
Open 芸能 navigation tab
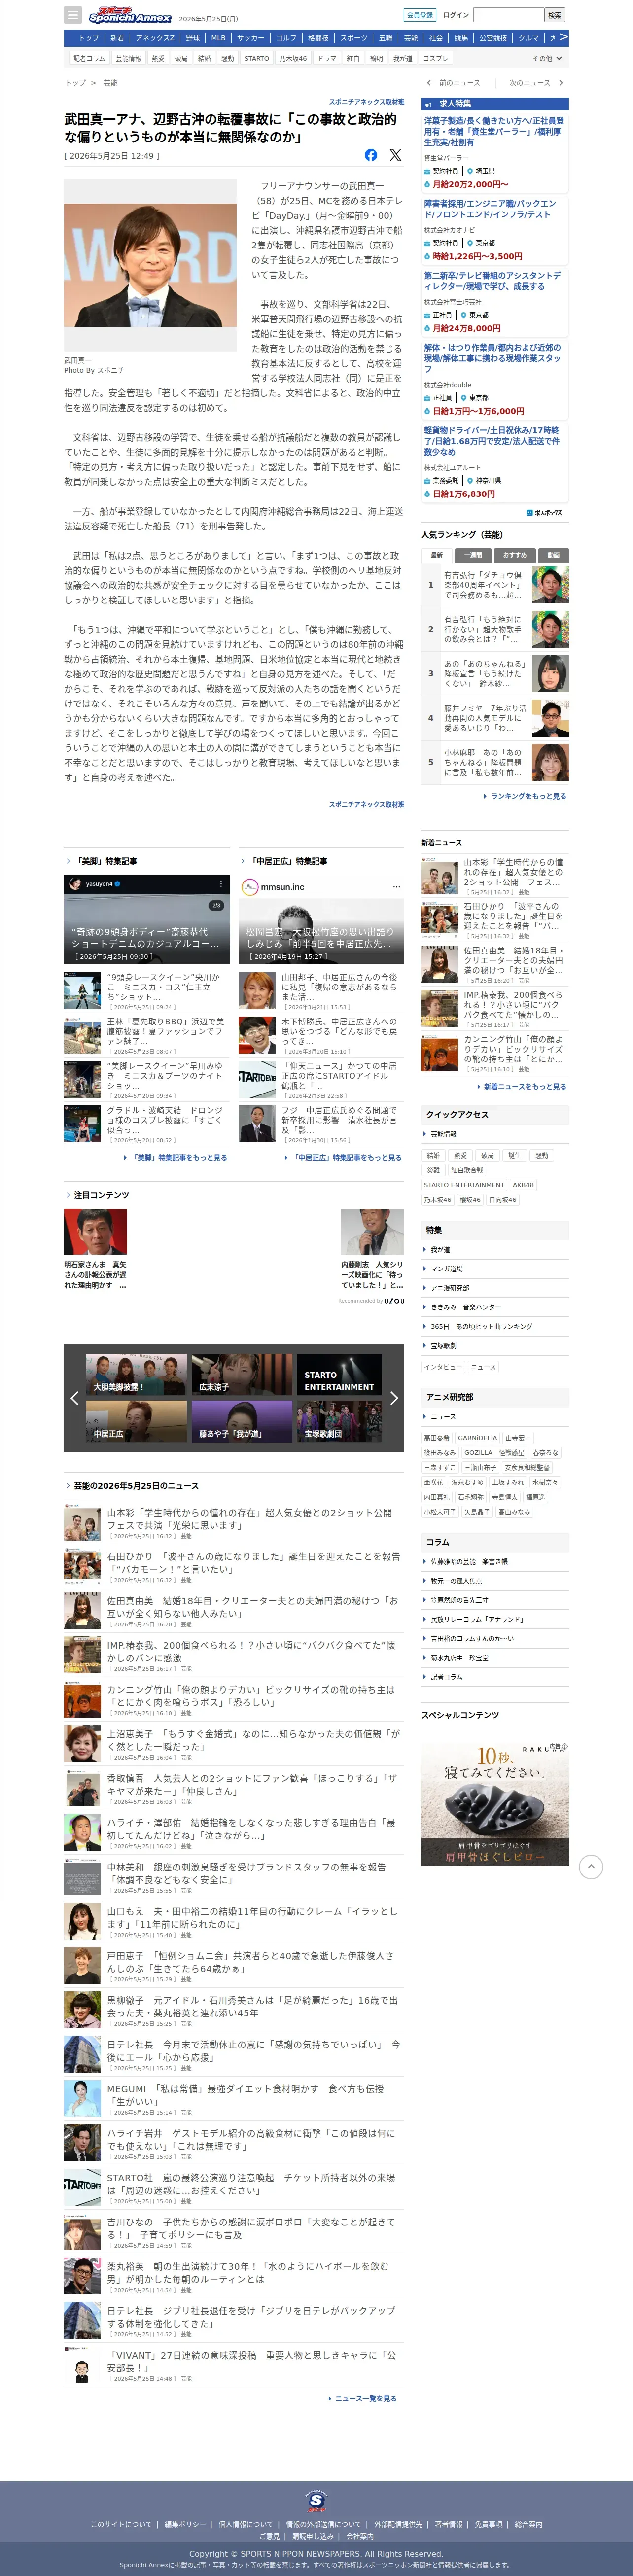pyautogui.click(x=411, y=38)
